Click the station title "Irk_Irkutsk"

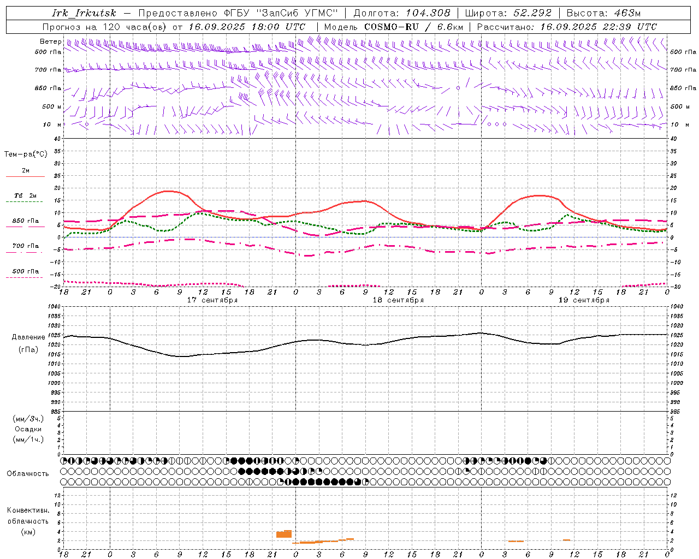click(x=84, y=13)
